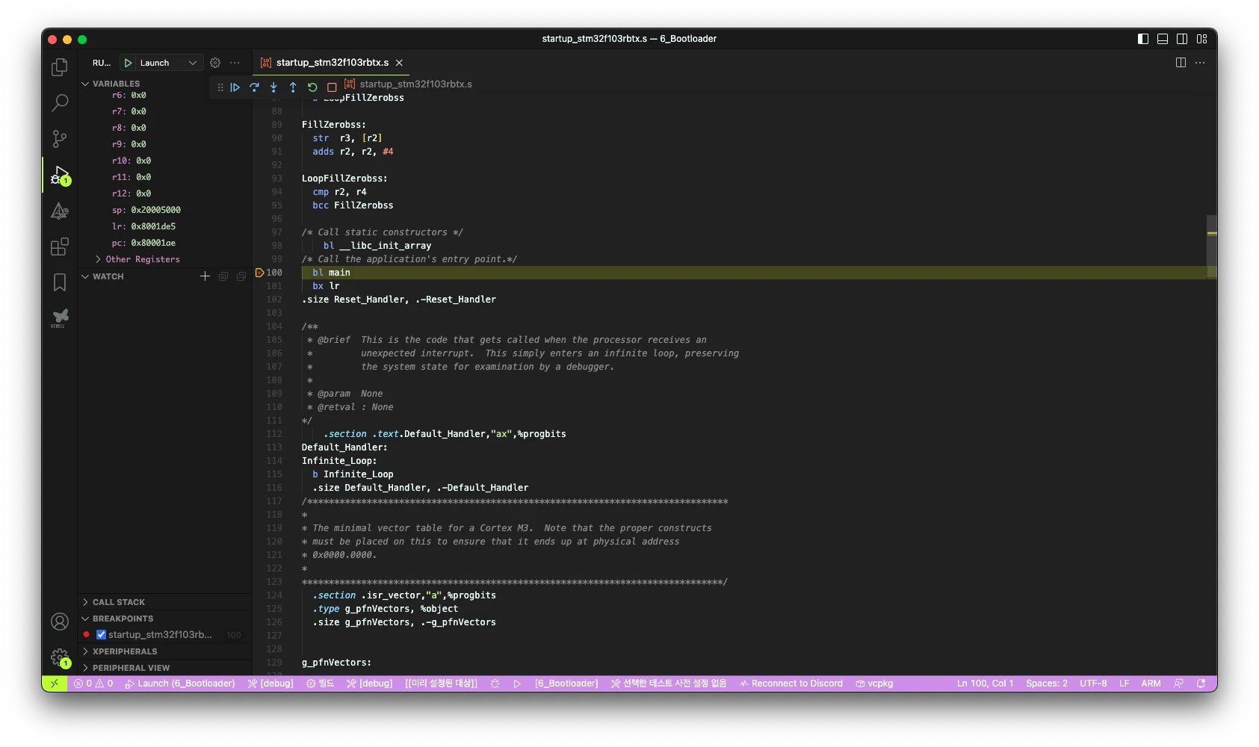Restart the debug session
1259x747 pixels.
(x=312, y=87)
